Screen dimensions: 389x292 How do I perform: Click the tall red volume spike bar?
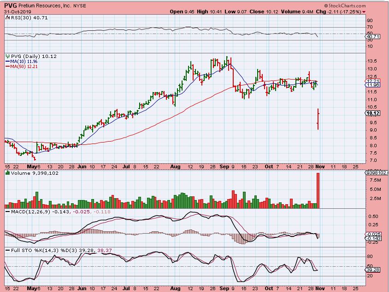coord(318,190)
